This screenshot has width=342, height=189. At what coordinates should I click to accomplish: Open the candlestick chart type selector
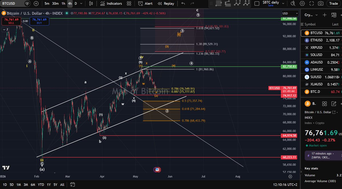click(x=91, y=3)
